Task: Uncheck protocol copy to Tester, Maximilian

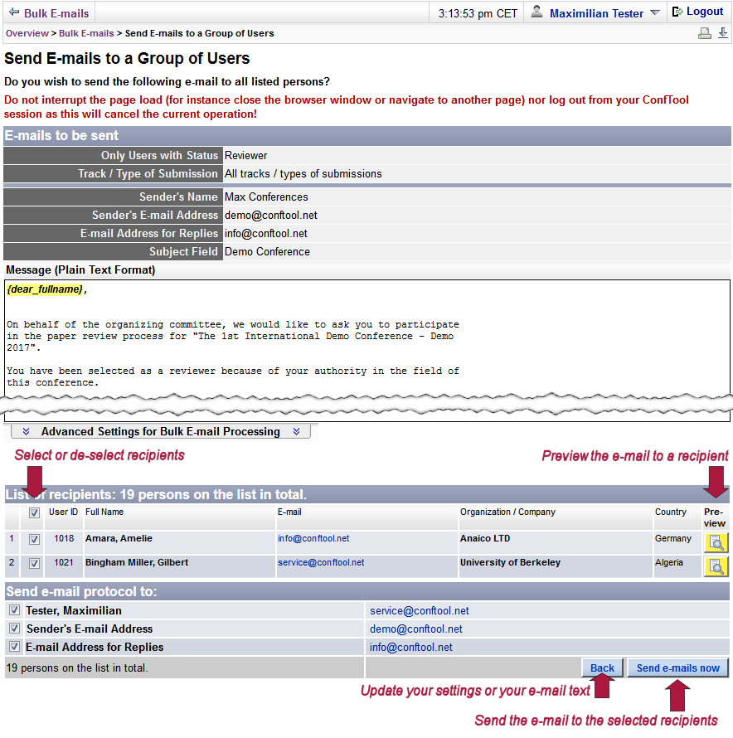Action: pos(14,610)
